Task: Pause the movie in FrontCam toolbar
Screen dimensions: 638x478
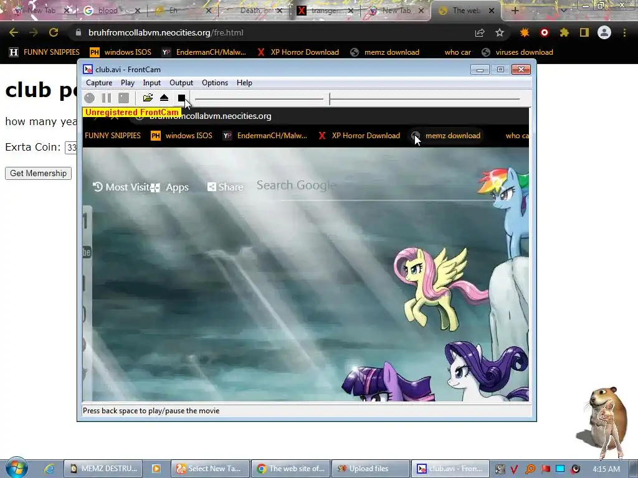Action: click(107, 98)
